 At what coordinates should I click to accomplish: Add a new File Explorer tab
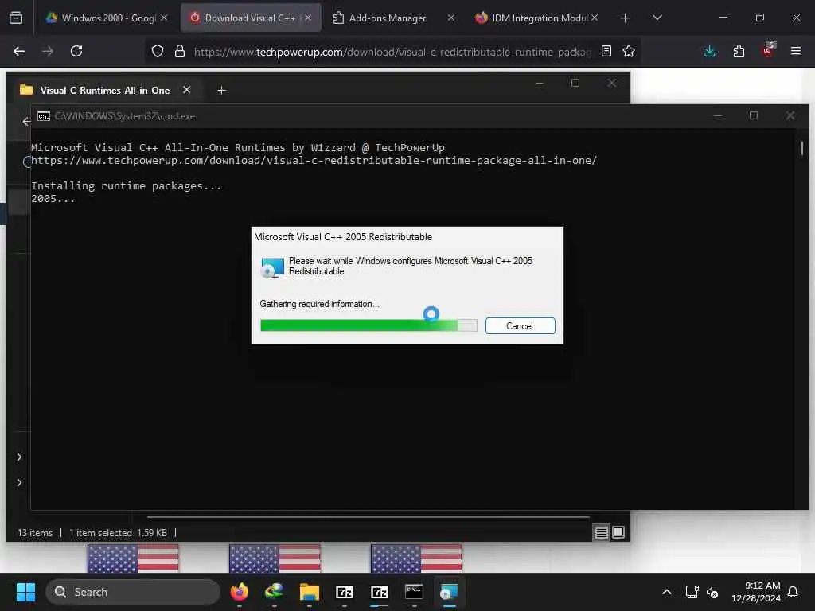(221, 91)
